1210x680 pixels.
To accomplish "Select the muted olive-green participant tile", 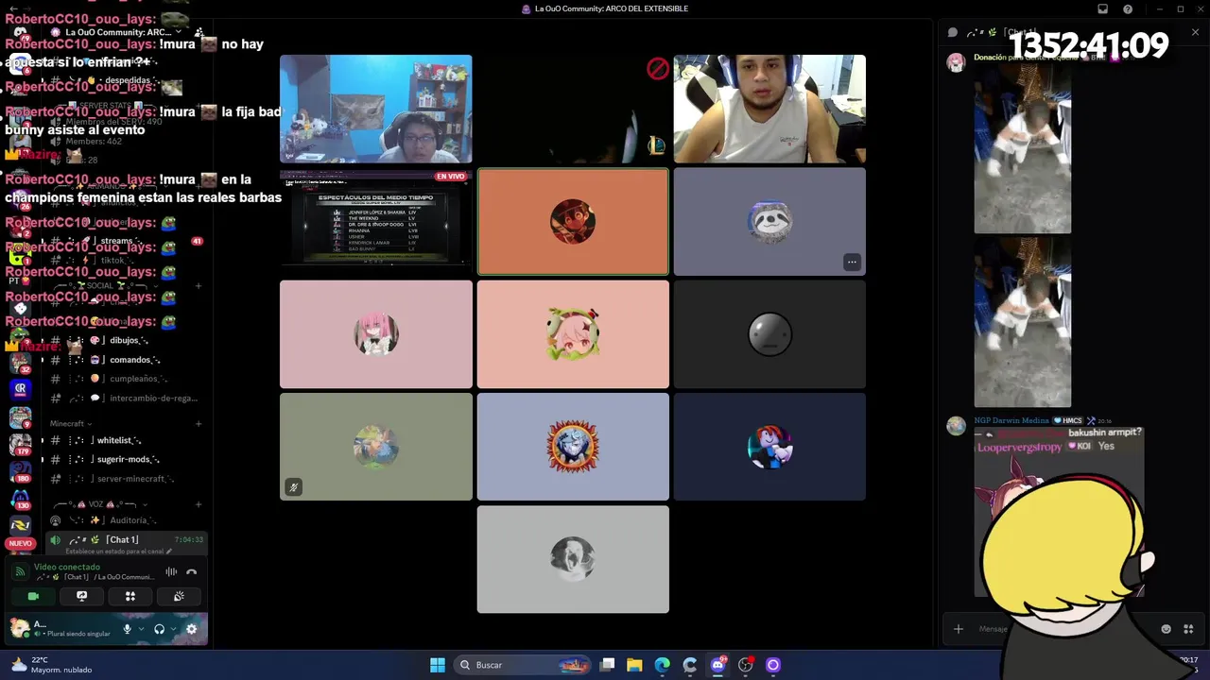I will (x=375, y=447).
